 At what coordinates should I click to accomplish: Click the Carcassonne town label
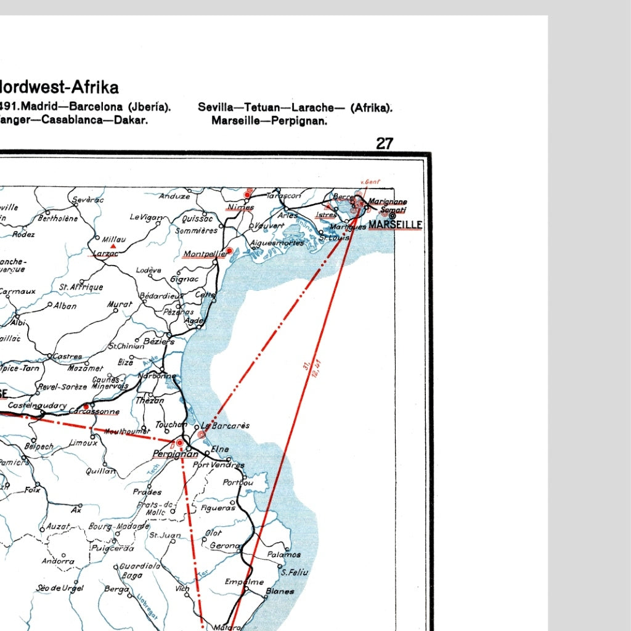tap(94, 411)
